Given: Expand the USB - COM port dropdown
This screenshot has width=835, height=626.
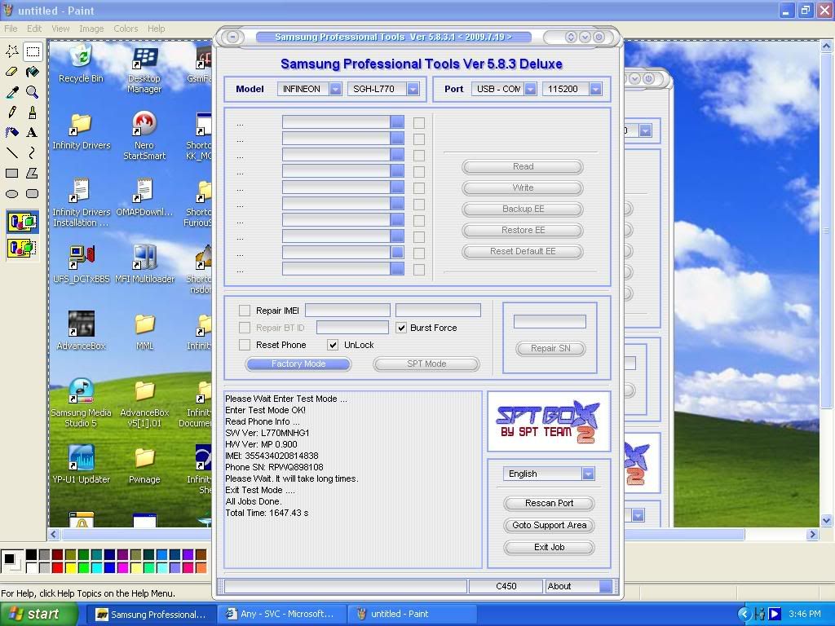Looking at the screenshot, I should [x=530, y=89].
